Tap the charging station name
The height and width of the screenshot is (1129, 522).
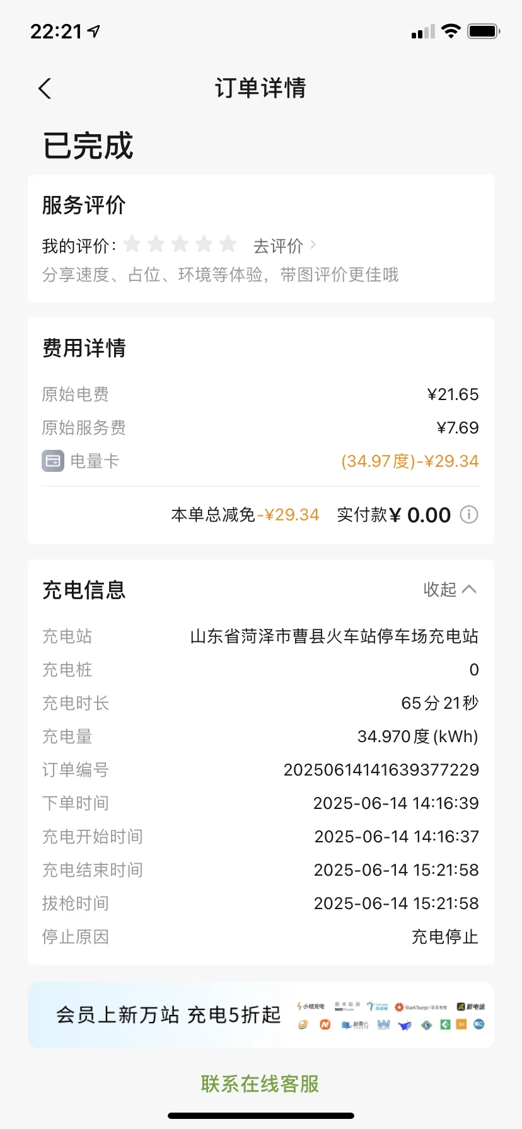(334, 636)
